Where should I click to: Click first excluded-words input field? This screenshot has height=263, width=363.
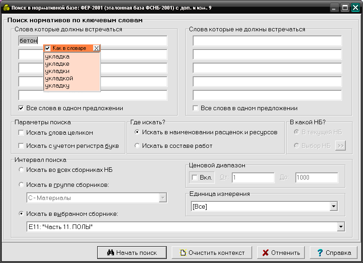(x=267, y=41)
